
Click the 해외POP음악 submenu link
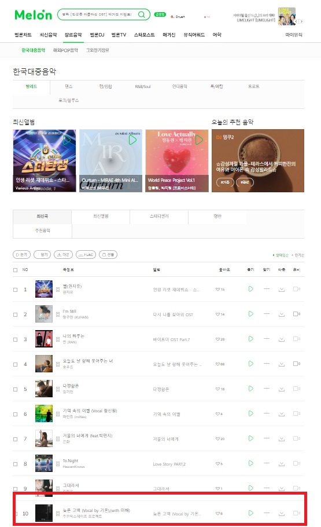point(65,50)
